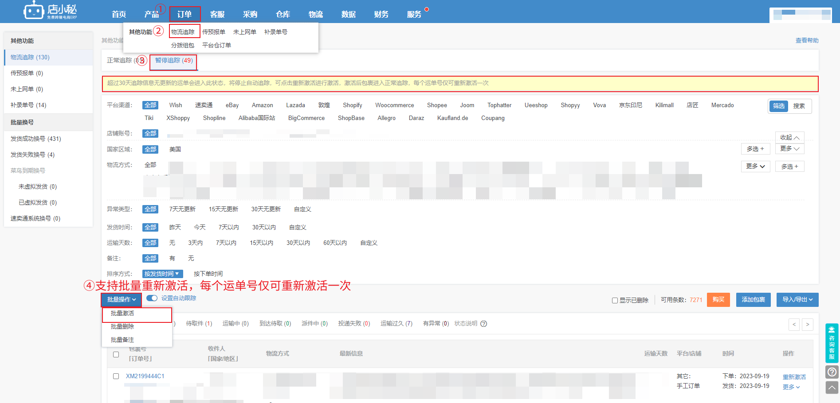Image resolution: width=840 pixels, height=403 pixels.
Task: Filter country by 美国
Action: (x=175, y=149)
